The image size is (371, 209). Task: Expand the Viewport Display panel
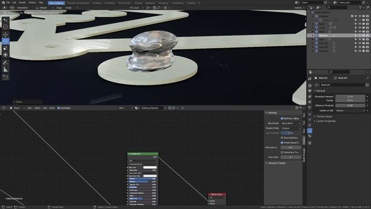click(x=276, y=163)
